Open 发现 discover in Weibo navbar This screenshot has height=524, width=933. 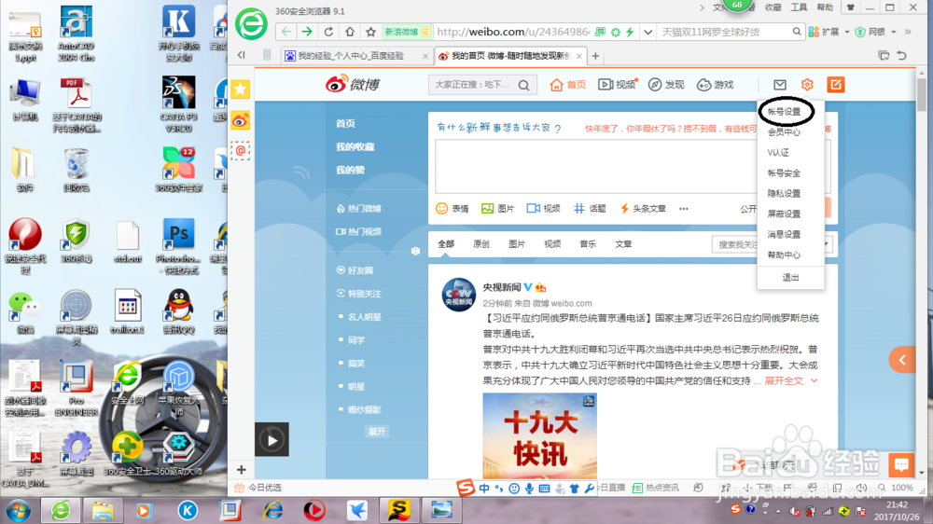666,85
